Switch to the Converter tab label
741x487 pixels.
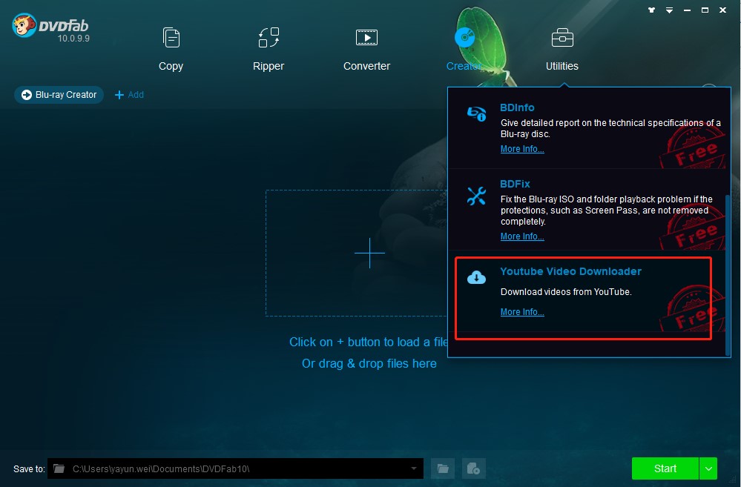(366, 66)
